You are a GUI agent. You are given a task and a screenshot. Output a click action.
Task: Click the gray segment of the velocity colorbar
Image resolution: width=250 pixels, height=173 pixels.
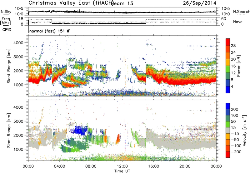pos(228,131)
